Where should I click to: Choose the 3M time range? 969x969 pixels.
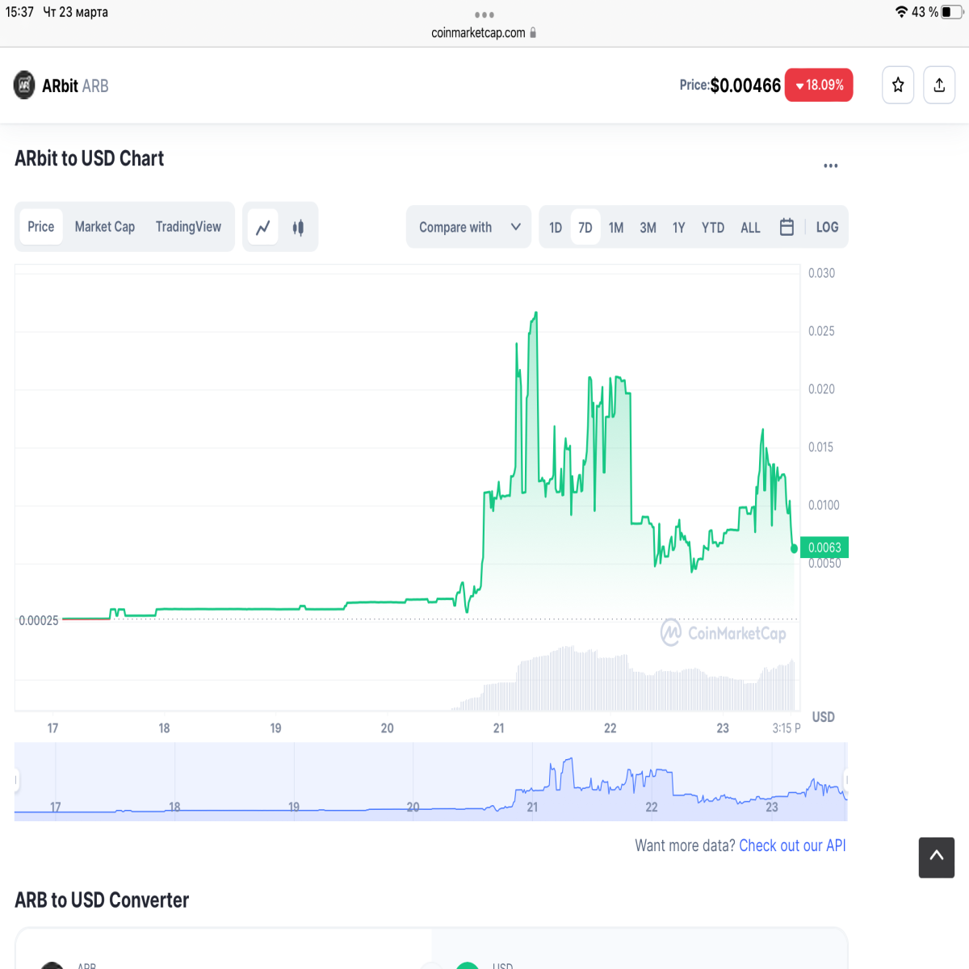(x=648, y=228)
